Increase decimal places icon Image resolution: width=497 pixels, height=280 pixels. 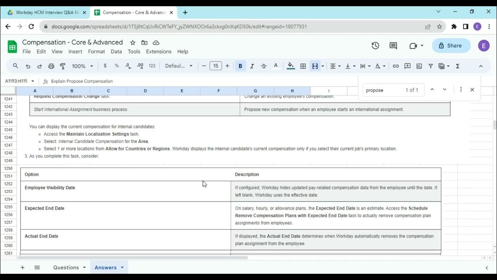click(140, 66)
